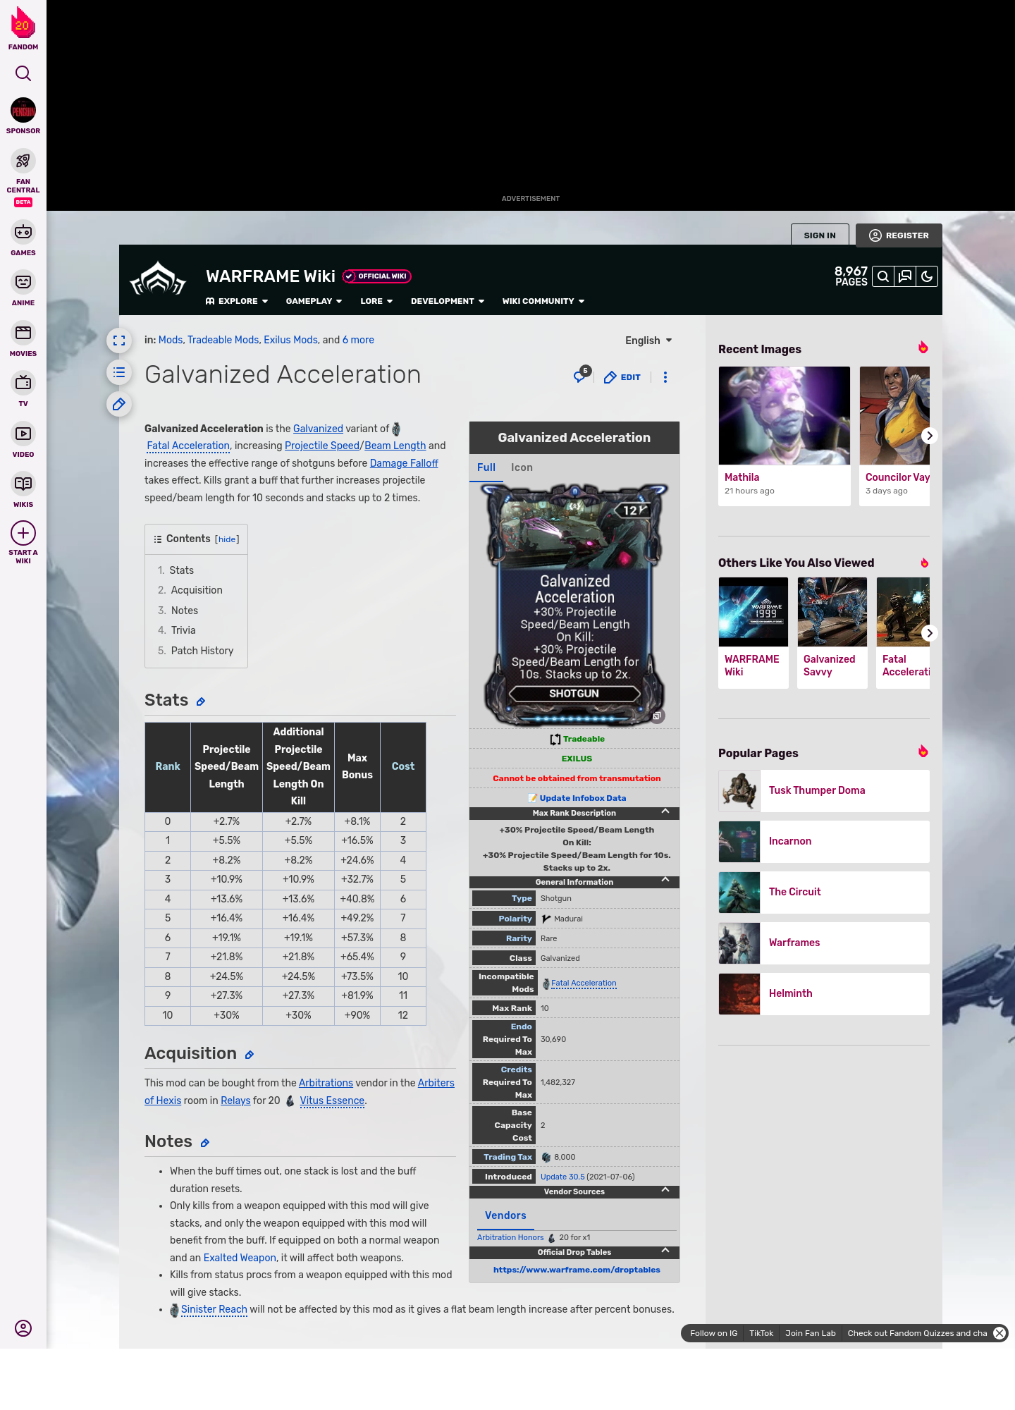The image size is (1015, 1410).
Task: Hide the Contents box
Action: tap(227, 539)
